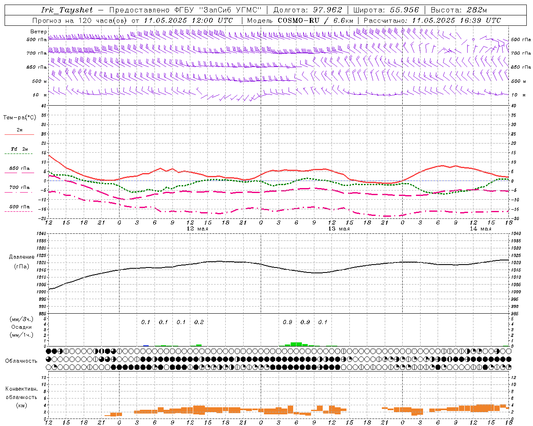Click the "Td 2м" dew point legend label
The height and width of the screenshot is (426, 533).
pos(20,149)
